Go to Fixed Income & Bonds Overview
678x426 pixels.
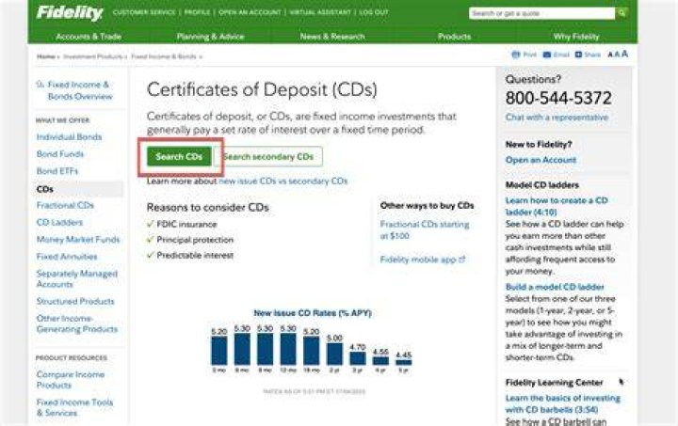pyautogui.click(x=78, y=90)
